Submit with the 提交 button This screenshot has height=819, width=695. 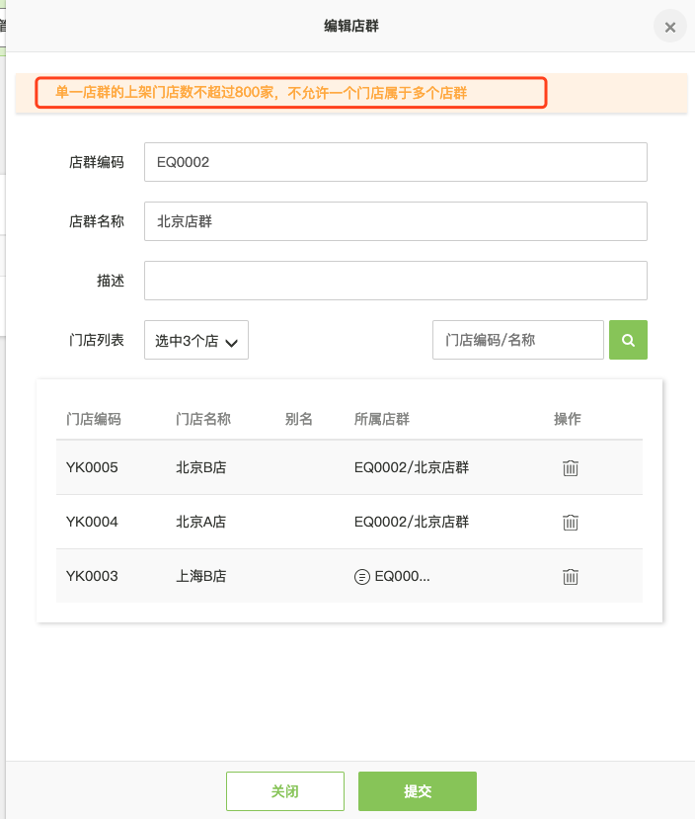tap(418, 791)
